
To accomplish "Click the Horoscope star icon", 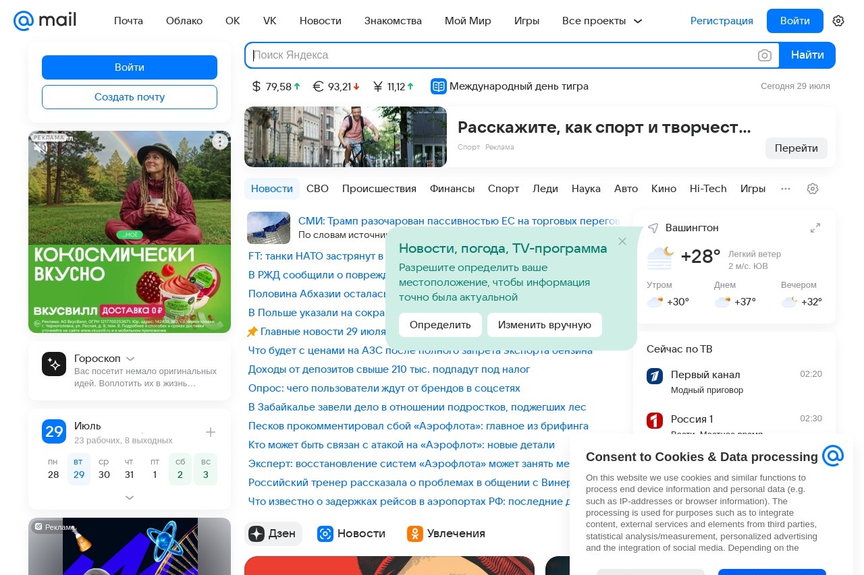I will (x=54, y=364).
